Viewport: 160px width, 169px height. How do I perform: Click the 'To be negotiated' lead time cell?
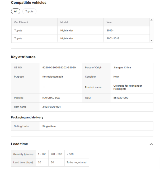click(x=76, y=162)
